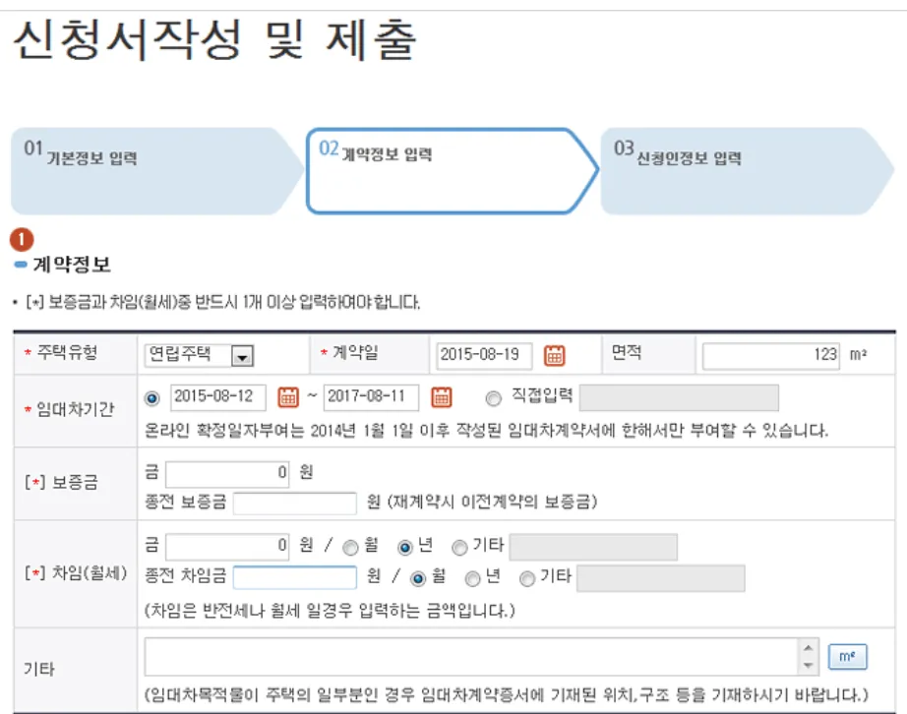Go to step 03 신청인정보 입력
Screen dimensions: 907x714
pos(747,171)
